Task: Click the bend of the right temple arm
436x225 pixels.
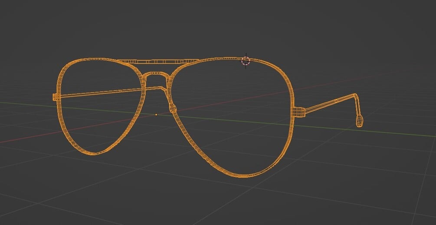Action: 355,96
